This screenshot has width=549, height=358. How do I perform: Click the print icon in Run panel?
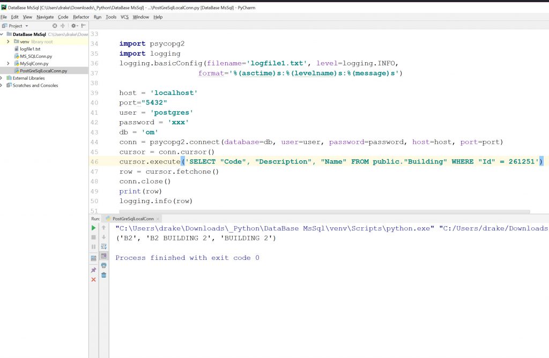pyautogui.click(x=103, y=265)
